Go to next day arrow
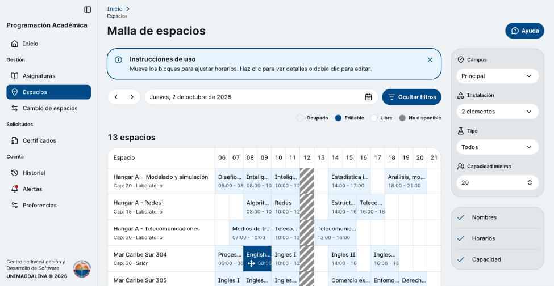This screenshot has width=554, height=286. [132, 97]
